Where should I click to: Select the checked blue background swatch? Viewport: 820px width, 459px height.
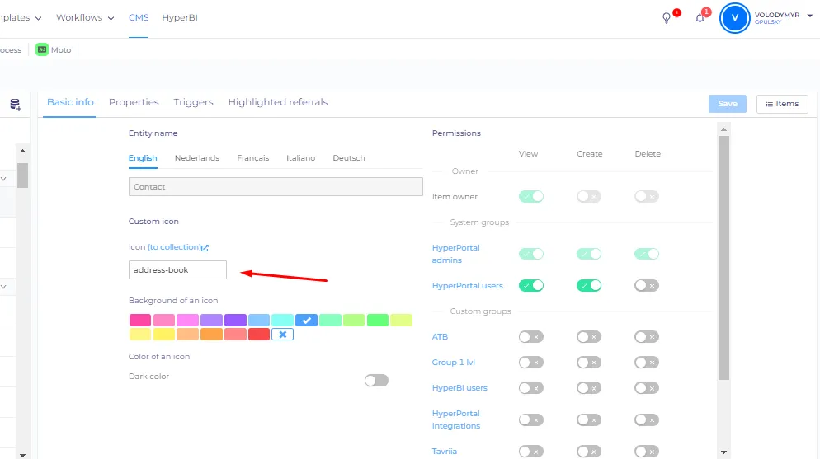[x=306, y=320]
